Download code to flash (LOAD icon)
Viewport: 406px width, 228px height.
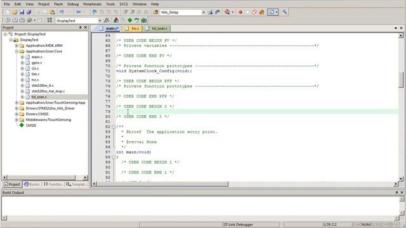pos(49,20)
